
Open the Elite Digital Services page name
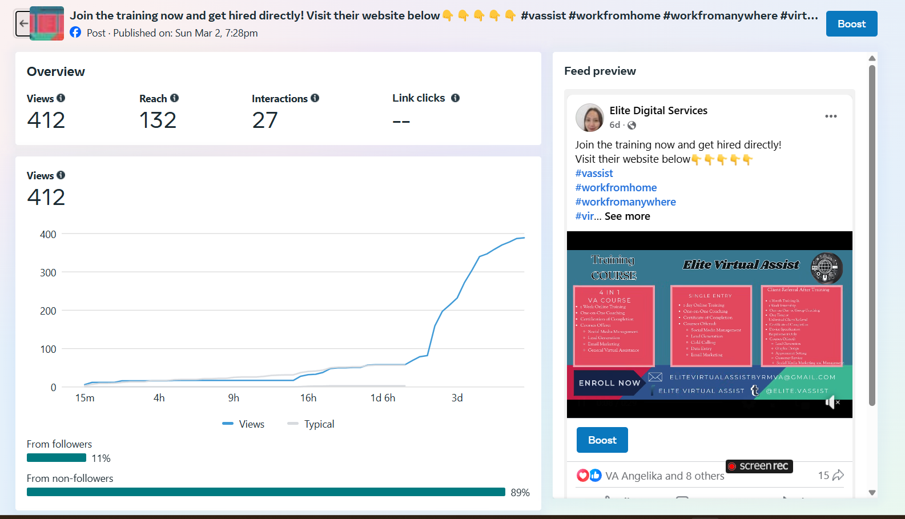pos(658,110)
